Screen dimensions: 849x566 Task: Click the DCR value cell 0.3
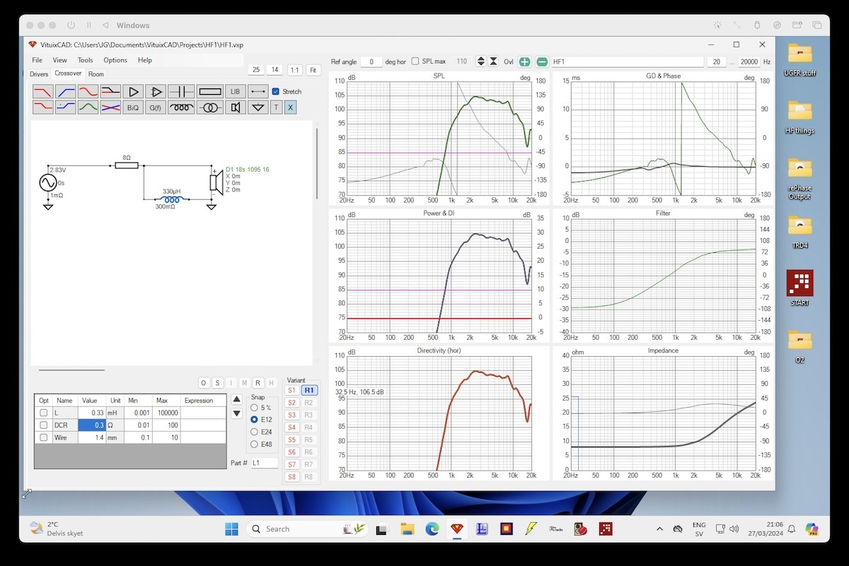[91, 425]
